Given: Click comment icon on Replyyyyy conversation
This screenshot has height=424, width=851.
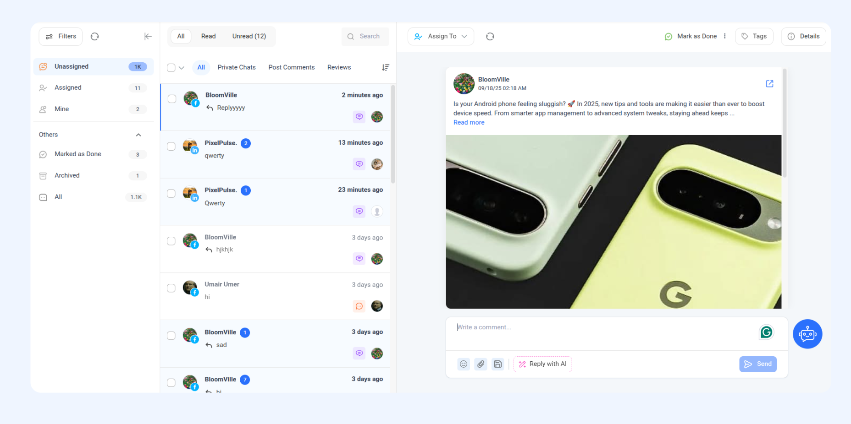Looking at the screenshot, I should (x=359, y=117).
